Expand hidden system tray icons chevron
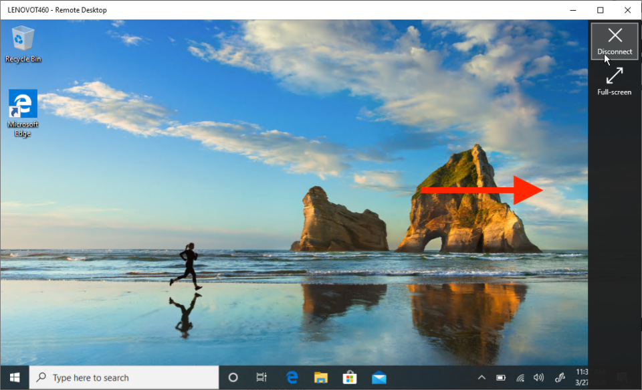The width and height of the screenshot is (642, 390). click(x=482, y=377)
